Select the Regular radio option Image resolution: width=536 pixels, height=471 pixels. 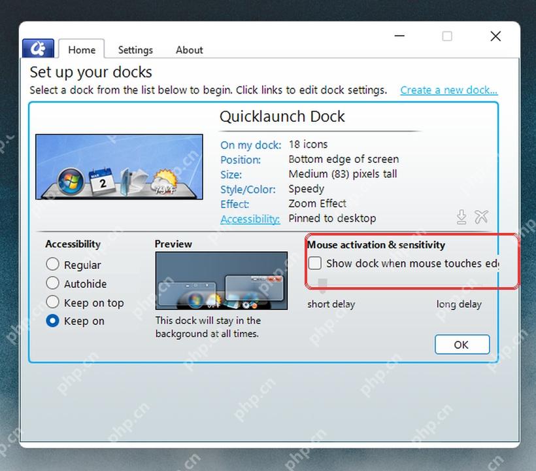pyautogui.click(x=53, y=264)
